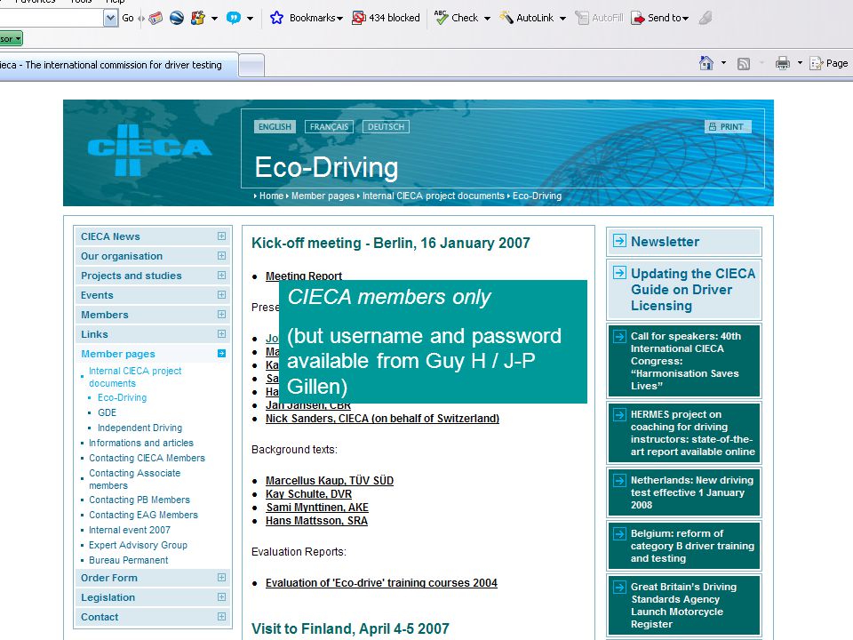Open Contacting CIECA Members

pos(147,459)
